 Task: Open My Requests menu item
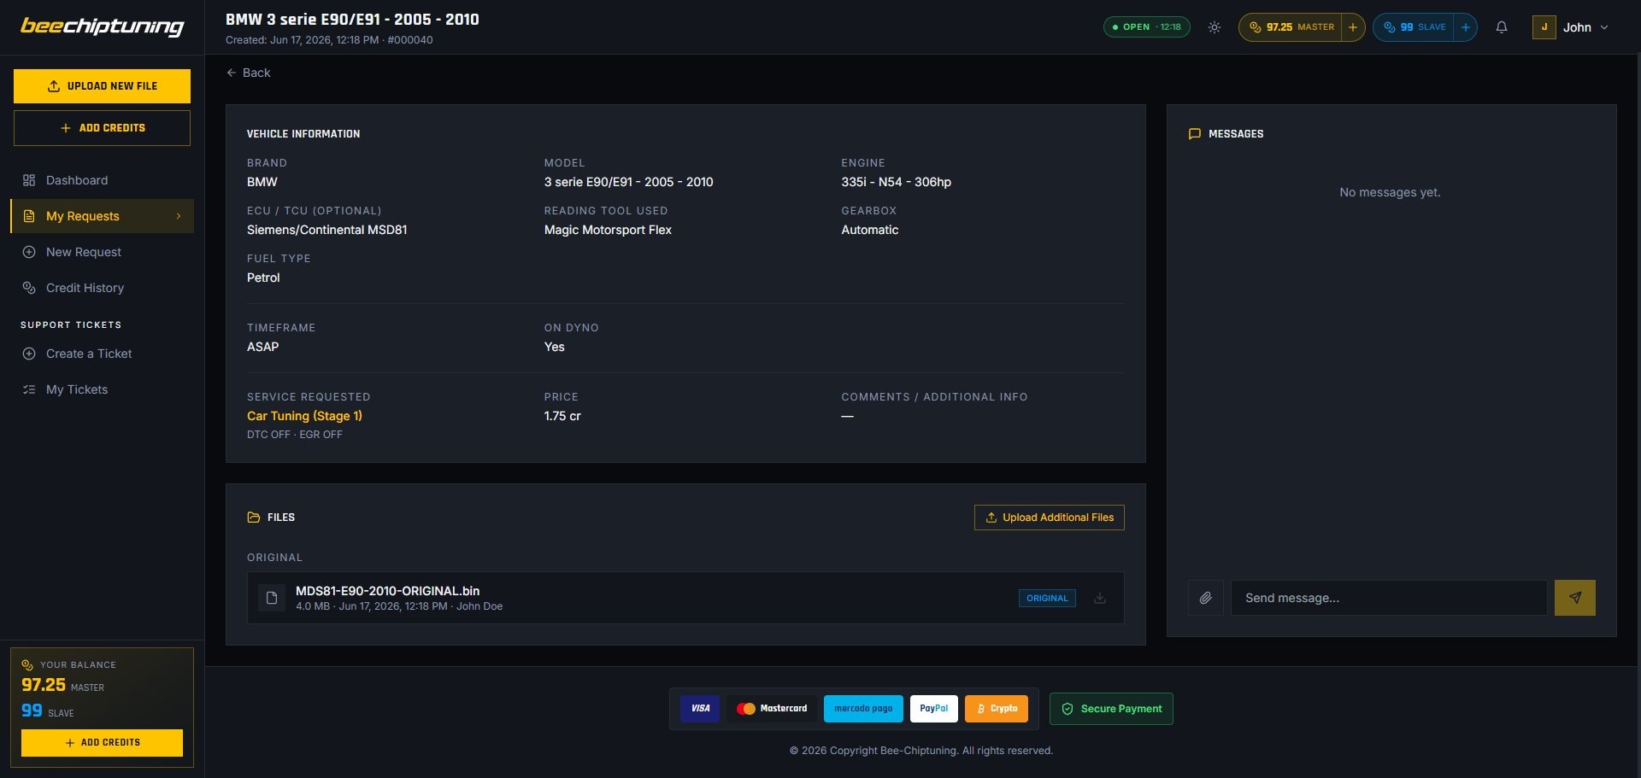tap(102, 216)
